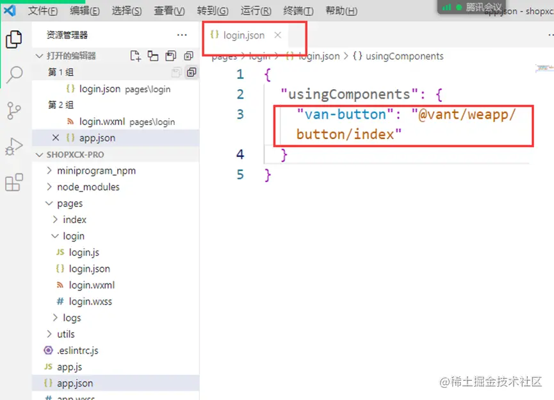Open login.wxss in the file tree
554x400 pixels.
pyautogui.click(x=90, y=301)
